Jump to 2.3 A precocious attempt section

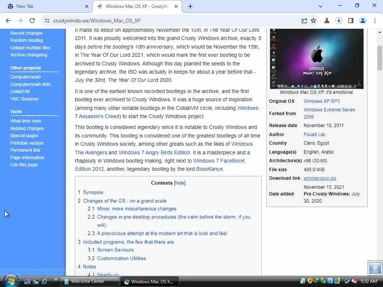(162, 234)
